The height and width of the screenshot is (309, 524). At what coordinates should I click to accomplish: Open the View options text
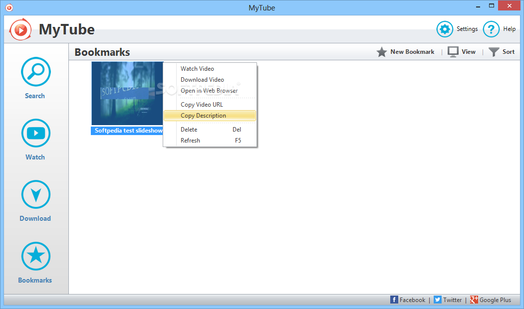click(469, 52)
